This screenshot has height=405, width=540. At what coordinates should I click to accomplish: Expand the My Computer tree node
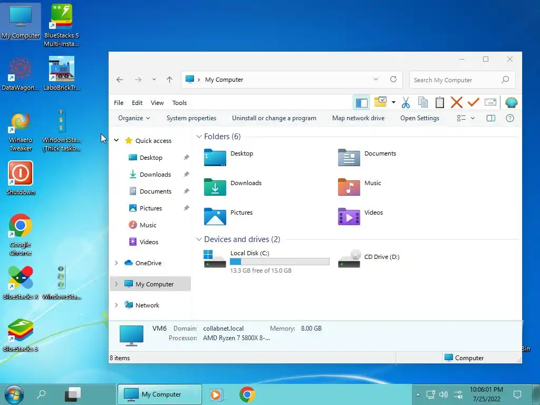tap(117, 284)
